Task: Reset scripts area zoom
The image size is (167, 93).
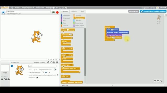Action: click(158, 81)
